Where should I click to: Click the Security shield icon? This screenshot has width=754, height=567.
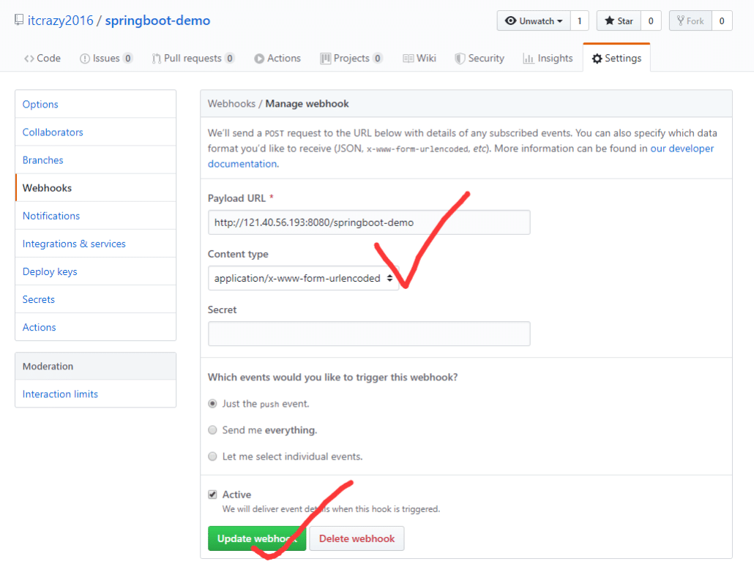click(x=460, y=59)
